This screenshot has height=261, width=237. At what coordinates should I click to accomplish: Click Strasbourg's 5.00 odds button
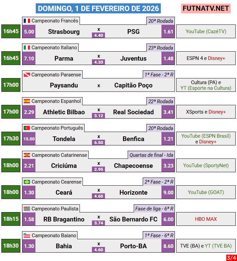(x=29, y=31)
